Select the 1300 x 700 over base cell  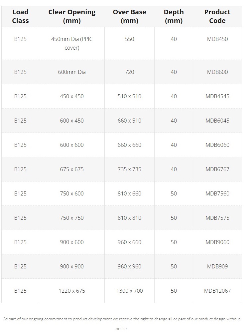(x=129, y=291)
